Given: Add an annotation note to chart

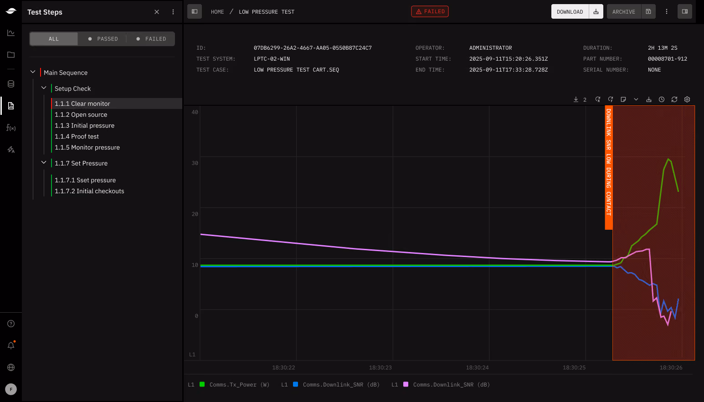Looking at the screenshot, I should pyautogui.click(x=623, y=99).
